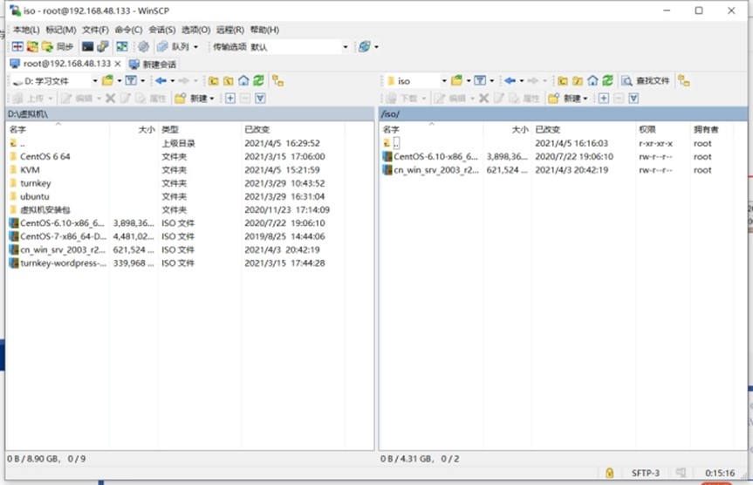Expand the Upload dropdown arrow
The width and height of the screenshot is (753, 485).
50,99
